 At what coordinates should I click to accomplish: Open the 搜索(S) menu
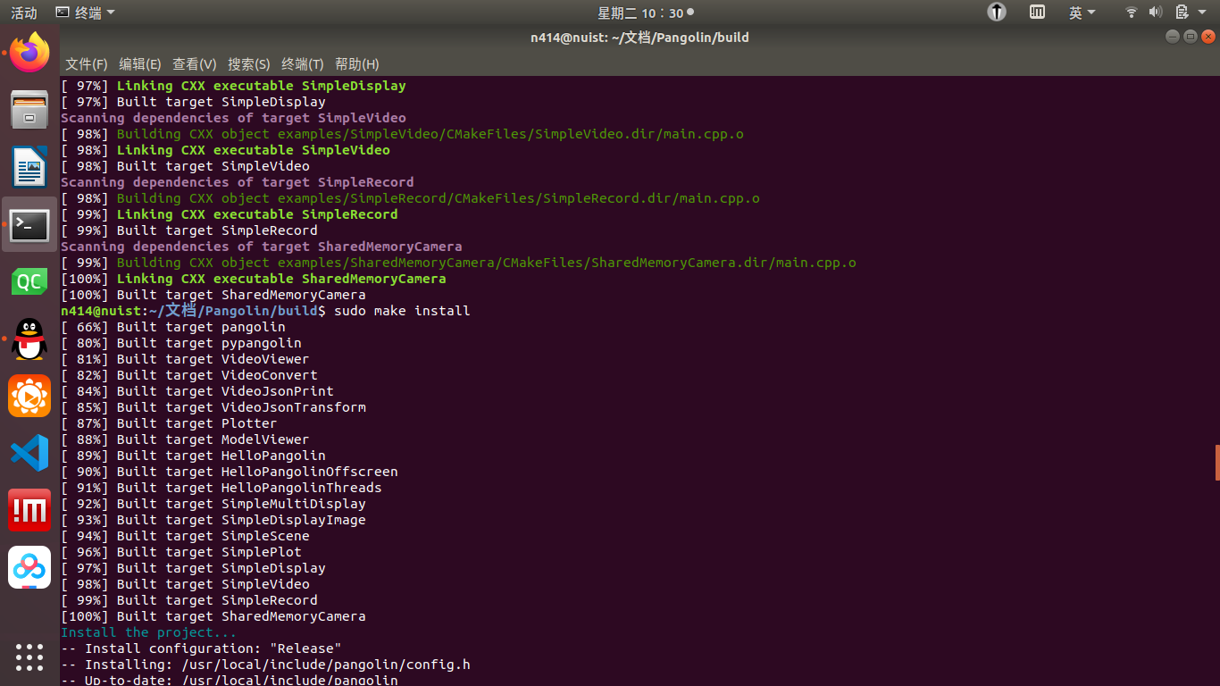point(249,64)
